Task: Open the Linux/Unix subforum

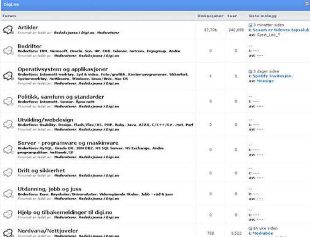Action: click(x=102, y=79)
